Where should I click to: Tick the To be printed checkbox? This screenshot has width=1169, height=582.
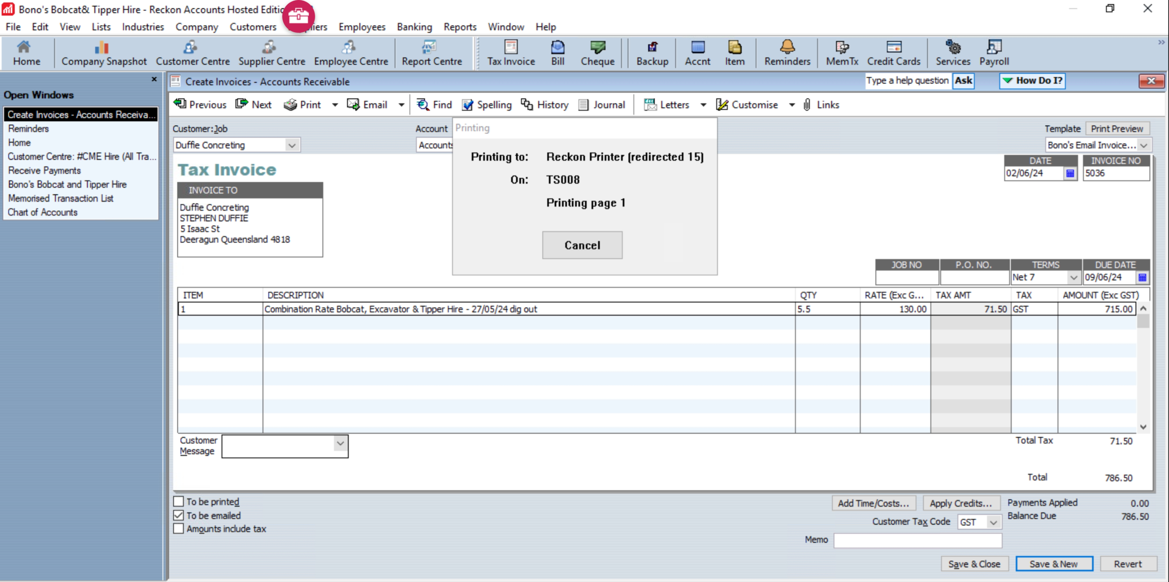point(178,501)
